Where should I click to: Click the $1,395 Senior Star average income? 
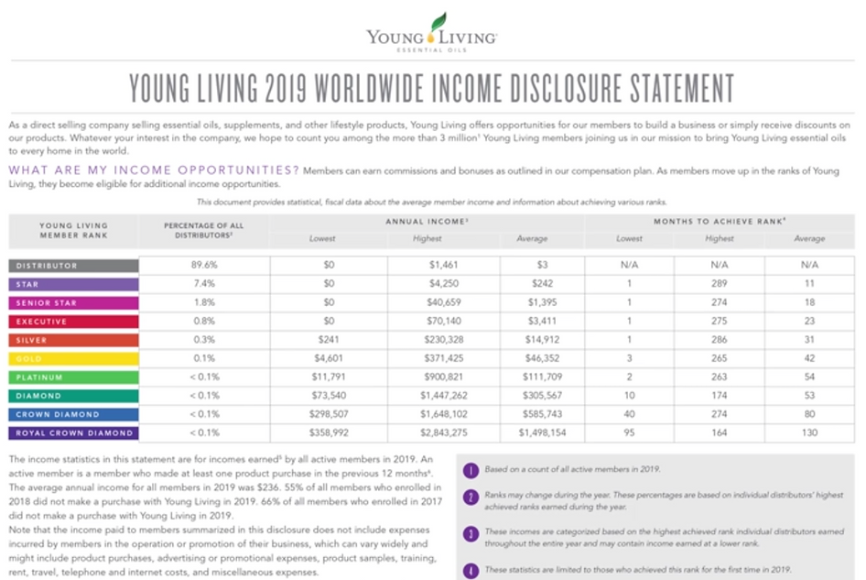542,302
